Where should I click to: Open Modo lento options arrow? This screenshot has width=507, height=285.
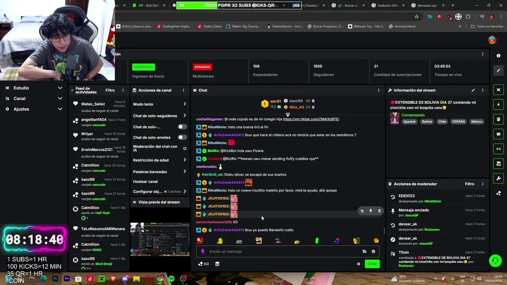pyautogui.click(x=185, y=104)
